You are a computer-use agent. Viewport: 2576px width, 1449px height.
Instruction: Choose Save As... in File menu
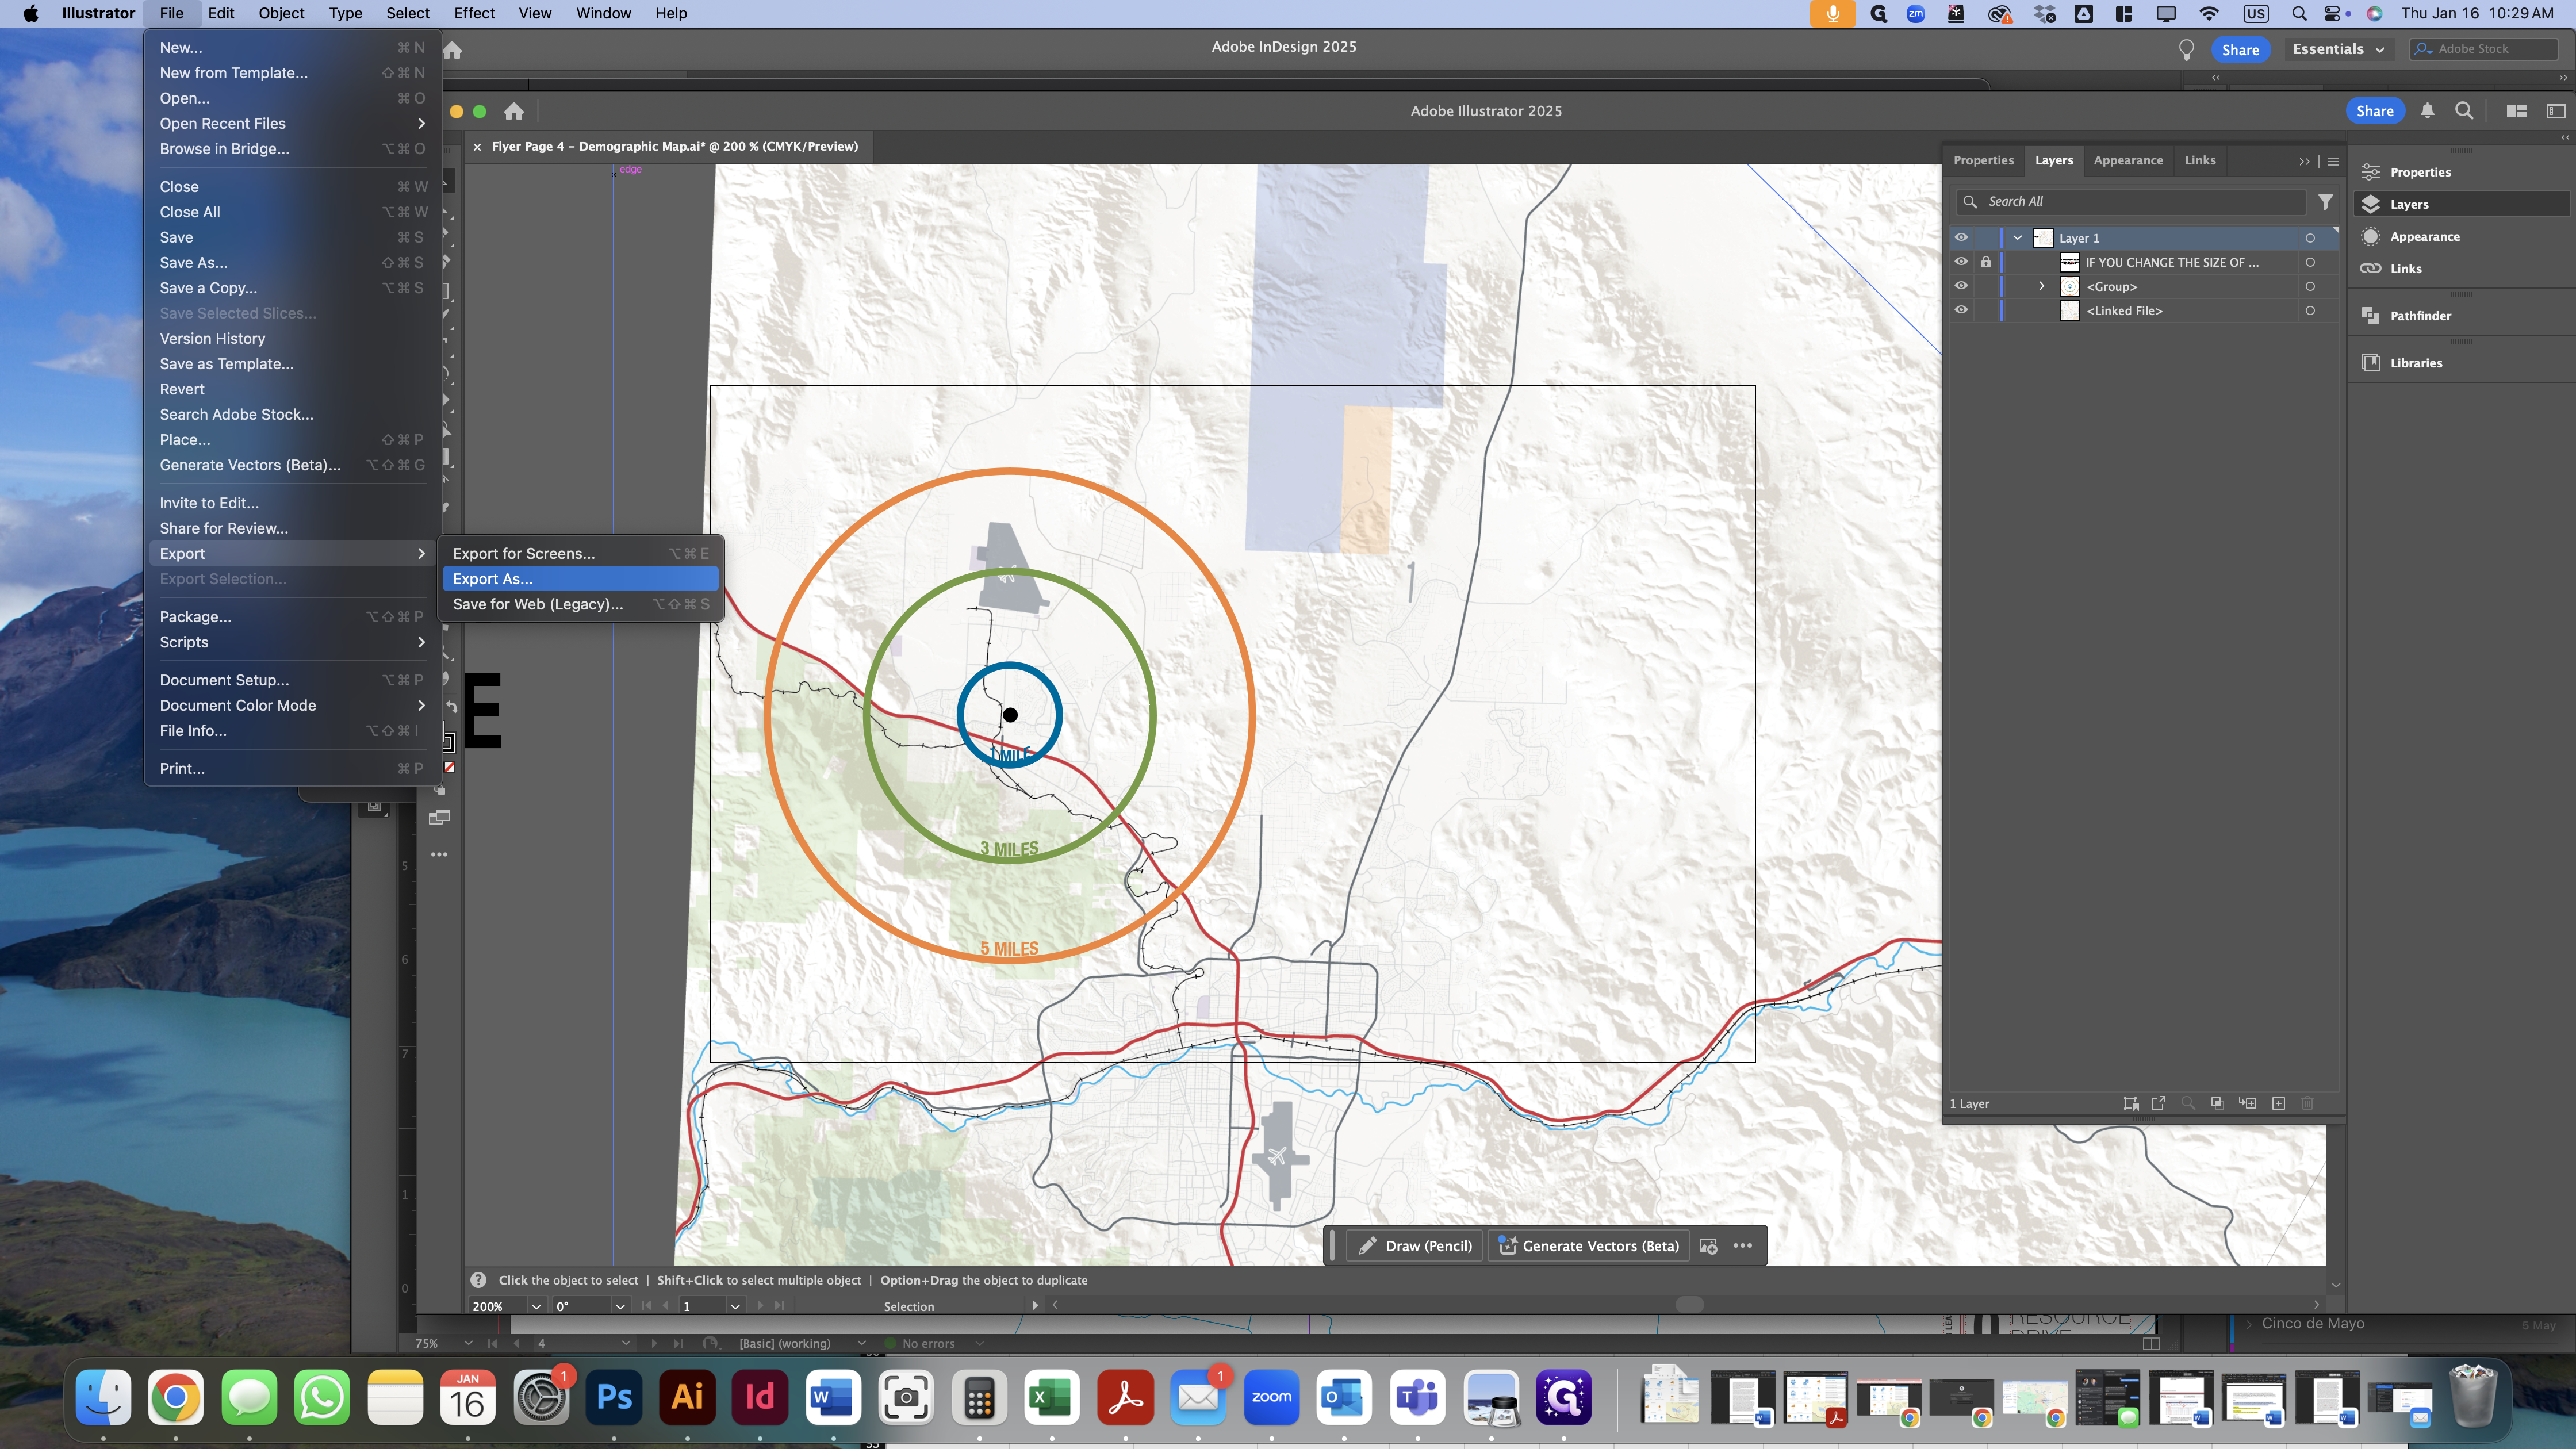click(x=293, y=262)
